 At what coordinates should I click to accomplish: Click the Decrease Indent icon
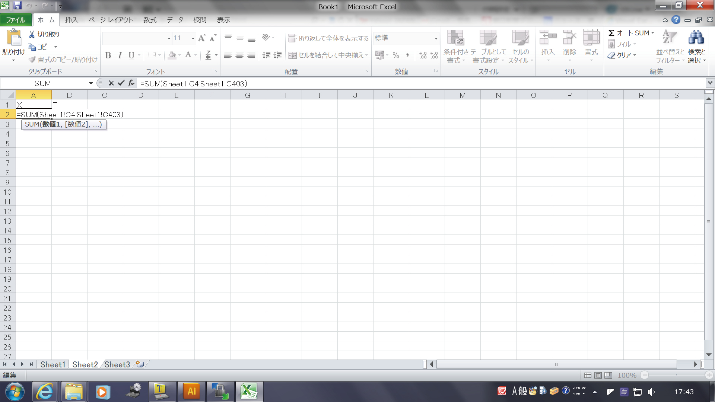click(266, 55)
